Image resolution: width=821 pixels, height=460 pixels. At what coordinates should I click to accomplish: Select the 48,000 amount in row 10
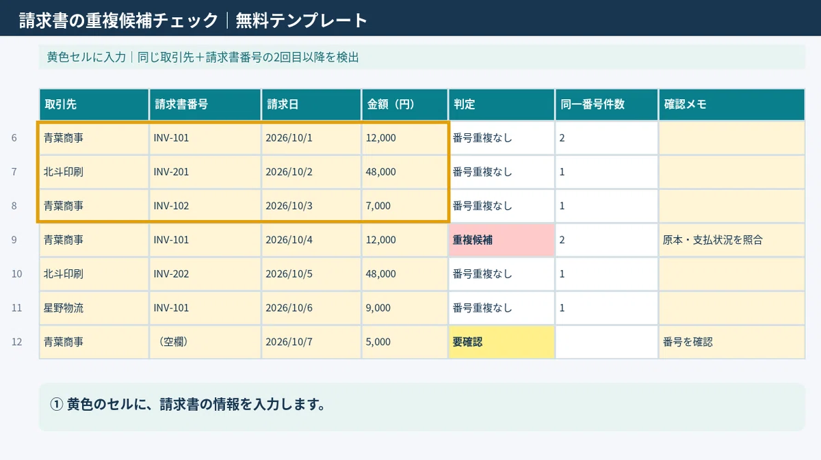404,274
